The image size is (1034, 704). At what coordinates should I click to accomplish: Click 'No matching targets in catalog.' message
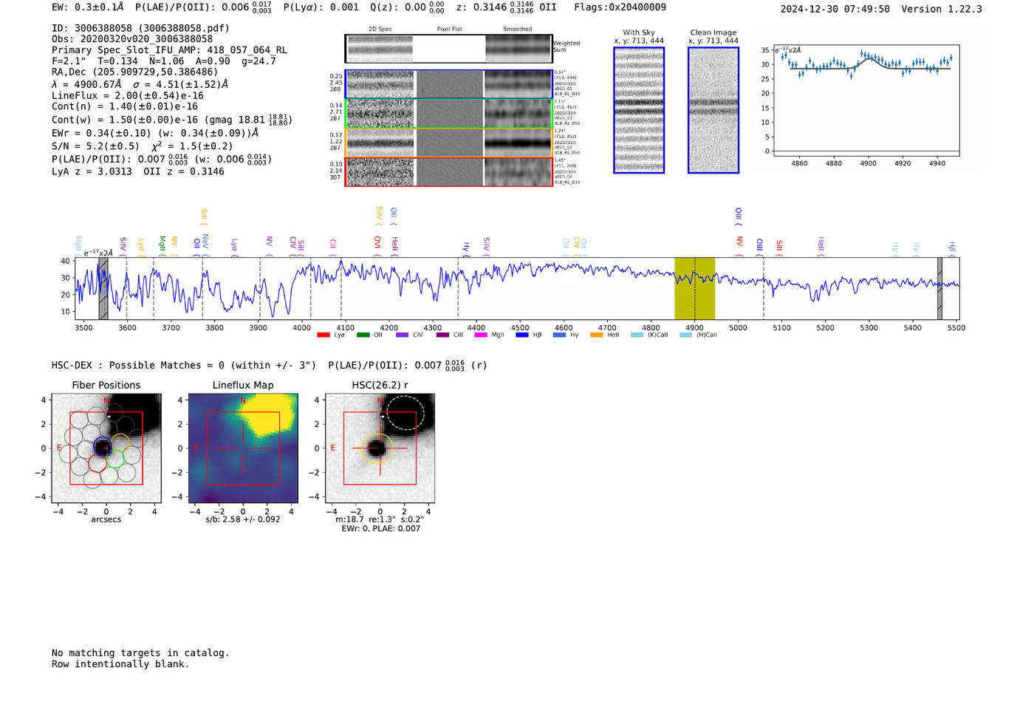point(140,653)
